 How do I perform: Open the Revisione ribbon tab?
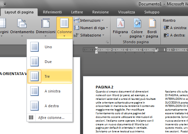(x=100, y=12)
